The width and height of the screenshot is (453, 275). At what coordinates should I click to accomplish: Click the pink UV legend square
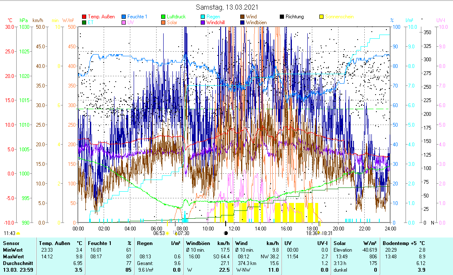(x=124, y=22)
